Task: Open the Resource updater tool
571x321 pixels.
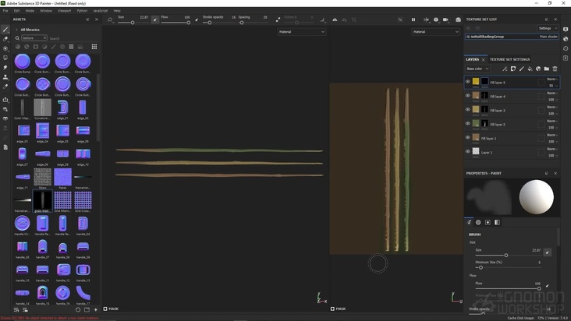Action: 5,109
